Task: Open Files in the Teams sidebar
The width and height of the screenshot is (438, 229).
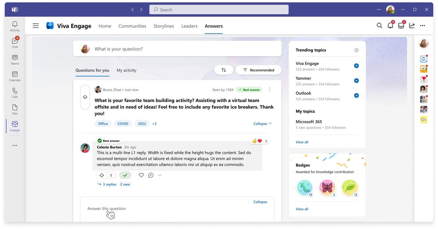Action: point(15,109)
